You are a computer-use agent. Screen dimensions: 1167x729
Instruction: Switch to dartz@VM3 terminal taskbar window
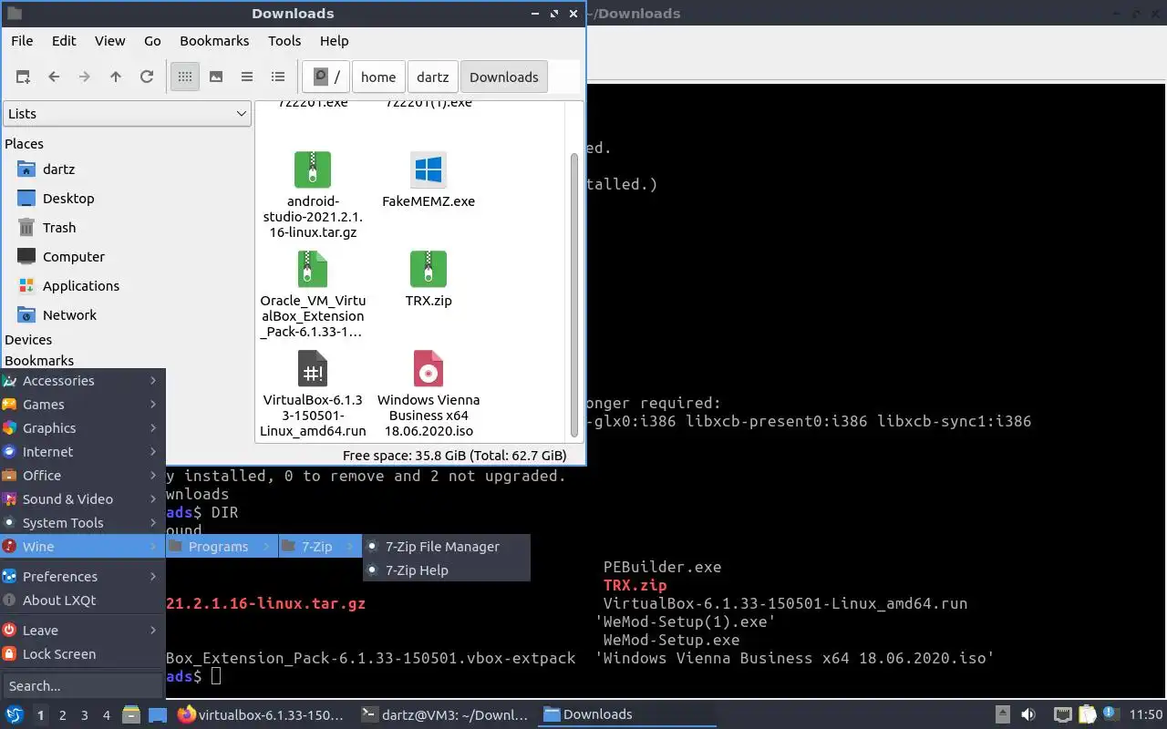[x=445, y=715]
